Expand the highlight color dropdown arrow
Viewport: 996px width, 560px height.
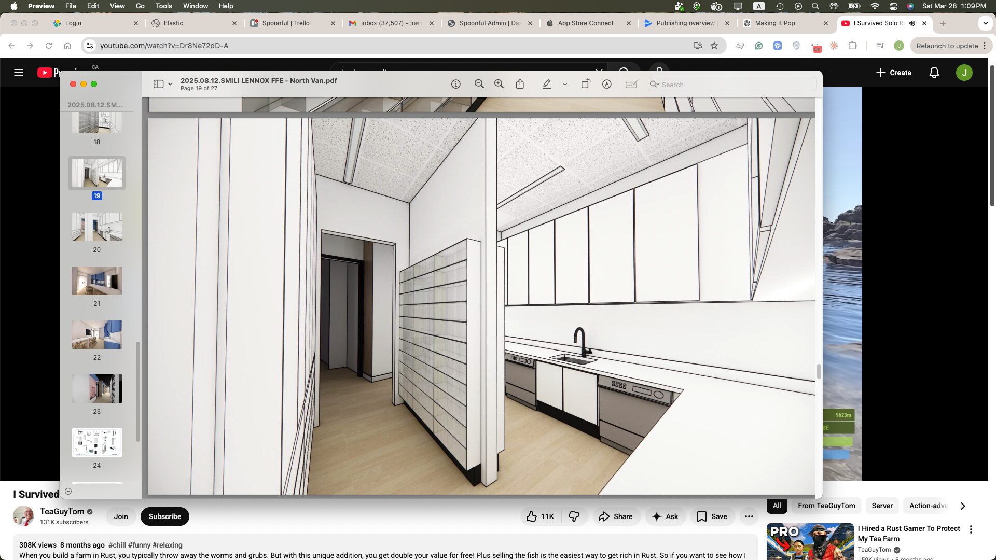click(x=565, y=84)
